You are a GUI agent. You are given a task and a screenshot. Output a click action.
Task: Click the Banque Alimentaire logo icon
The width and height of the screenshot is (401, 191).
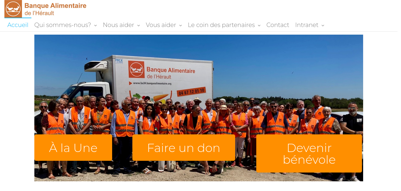(13, 9)
